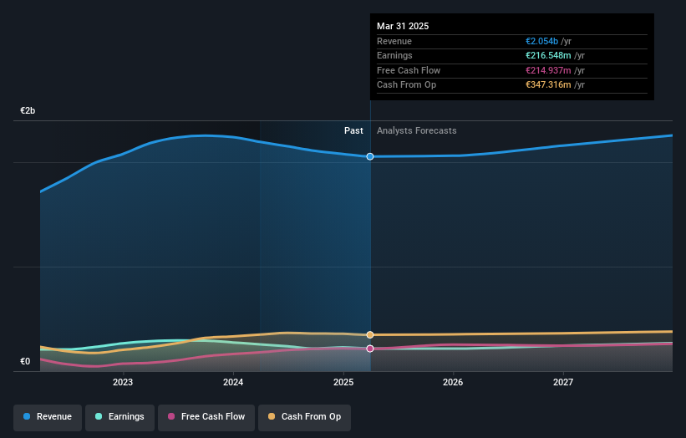Viewport: 686px width, 438px height.
Task: Toggle the Earnings legend button
Action: 119,417
